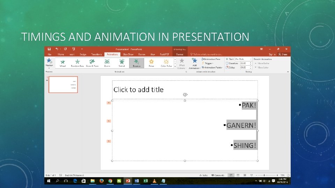Image resolution: width=335 pixels, height=188 pixels.
Task: Open the File tab
Action: [x=50, y=54]
